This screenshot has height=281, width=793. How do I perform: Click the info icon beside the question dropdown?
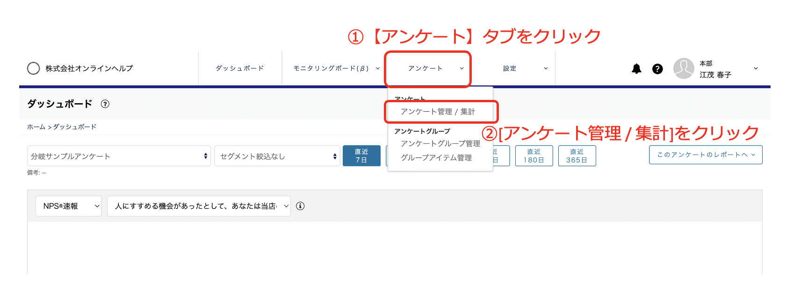(300, 206)
